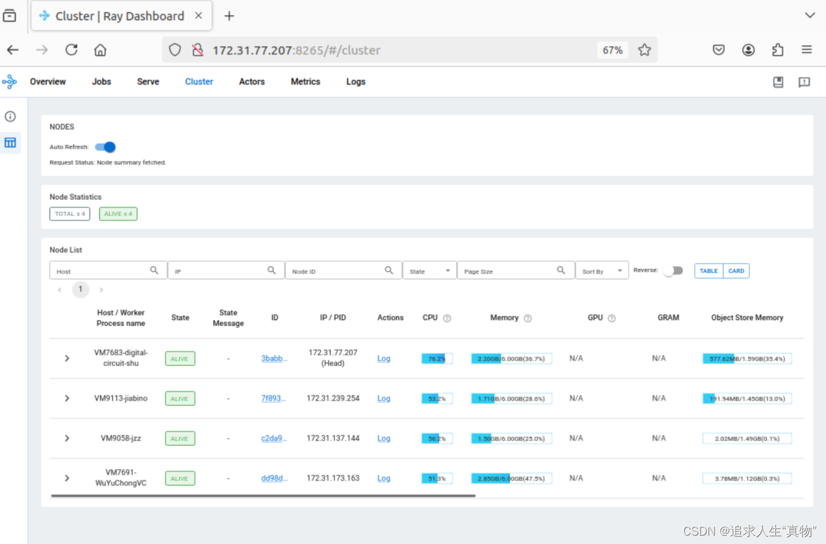This screenshot has height=544, width=826.
Task: Open Log link for 172.31.77.207
Action: tap(384, 358)
